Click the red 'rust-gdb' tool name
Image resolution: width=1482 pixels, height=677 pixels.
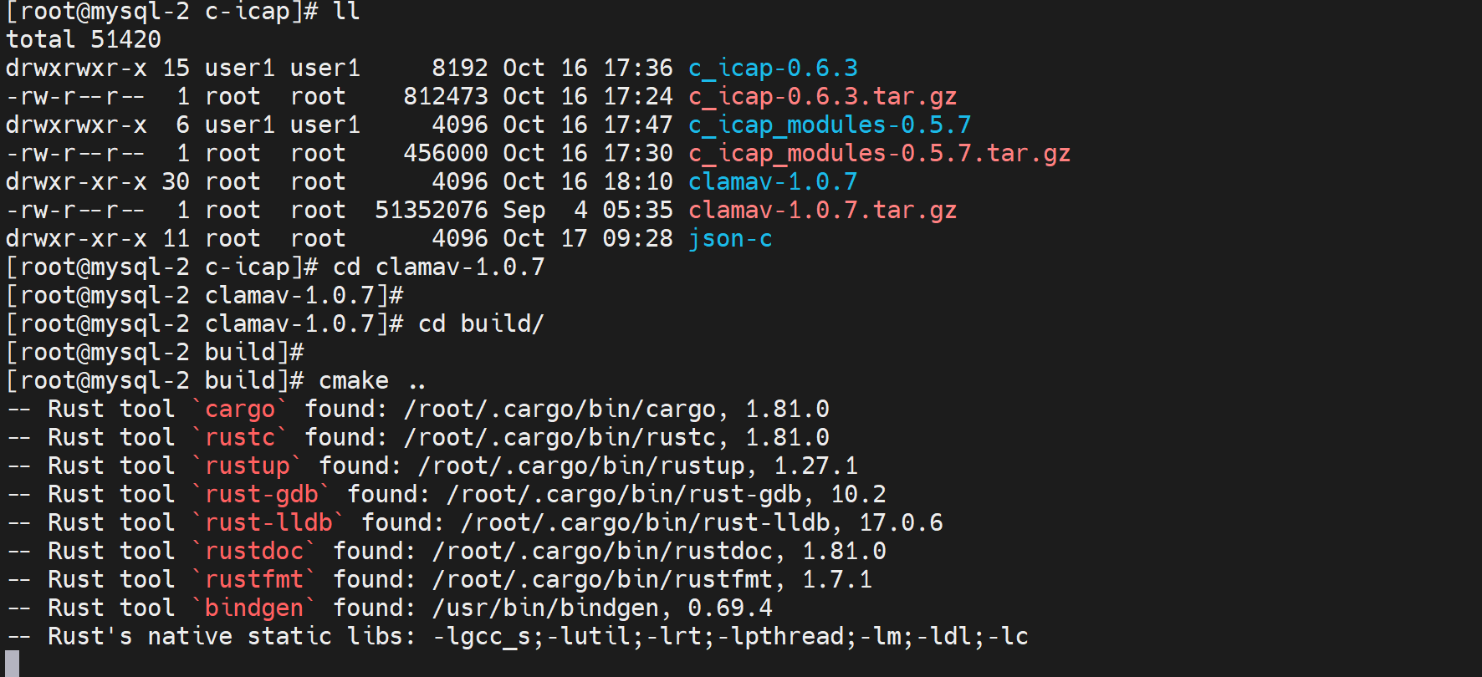pyautogui.click(x=262, y=495)
